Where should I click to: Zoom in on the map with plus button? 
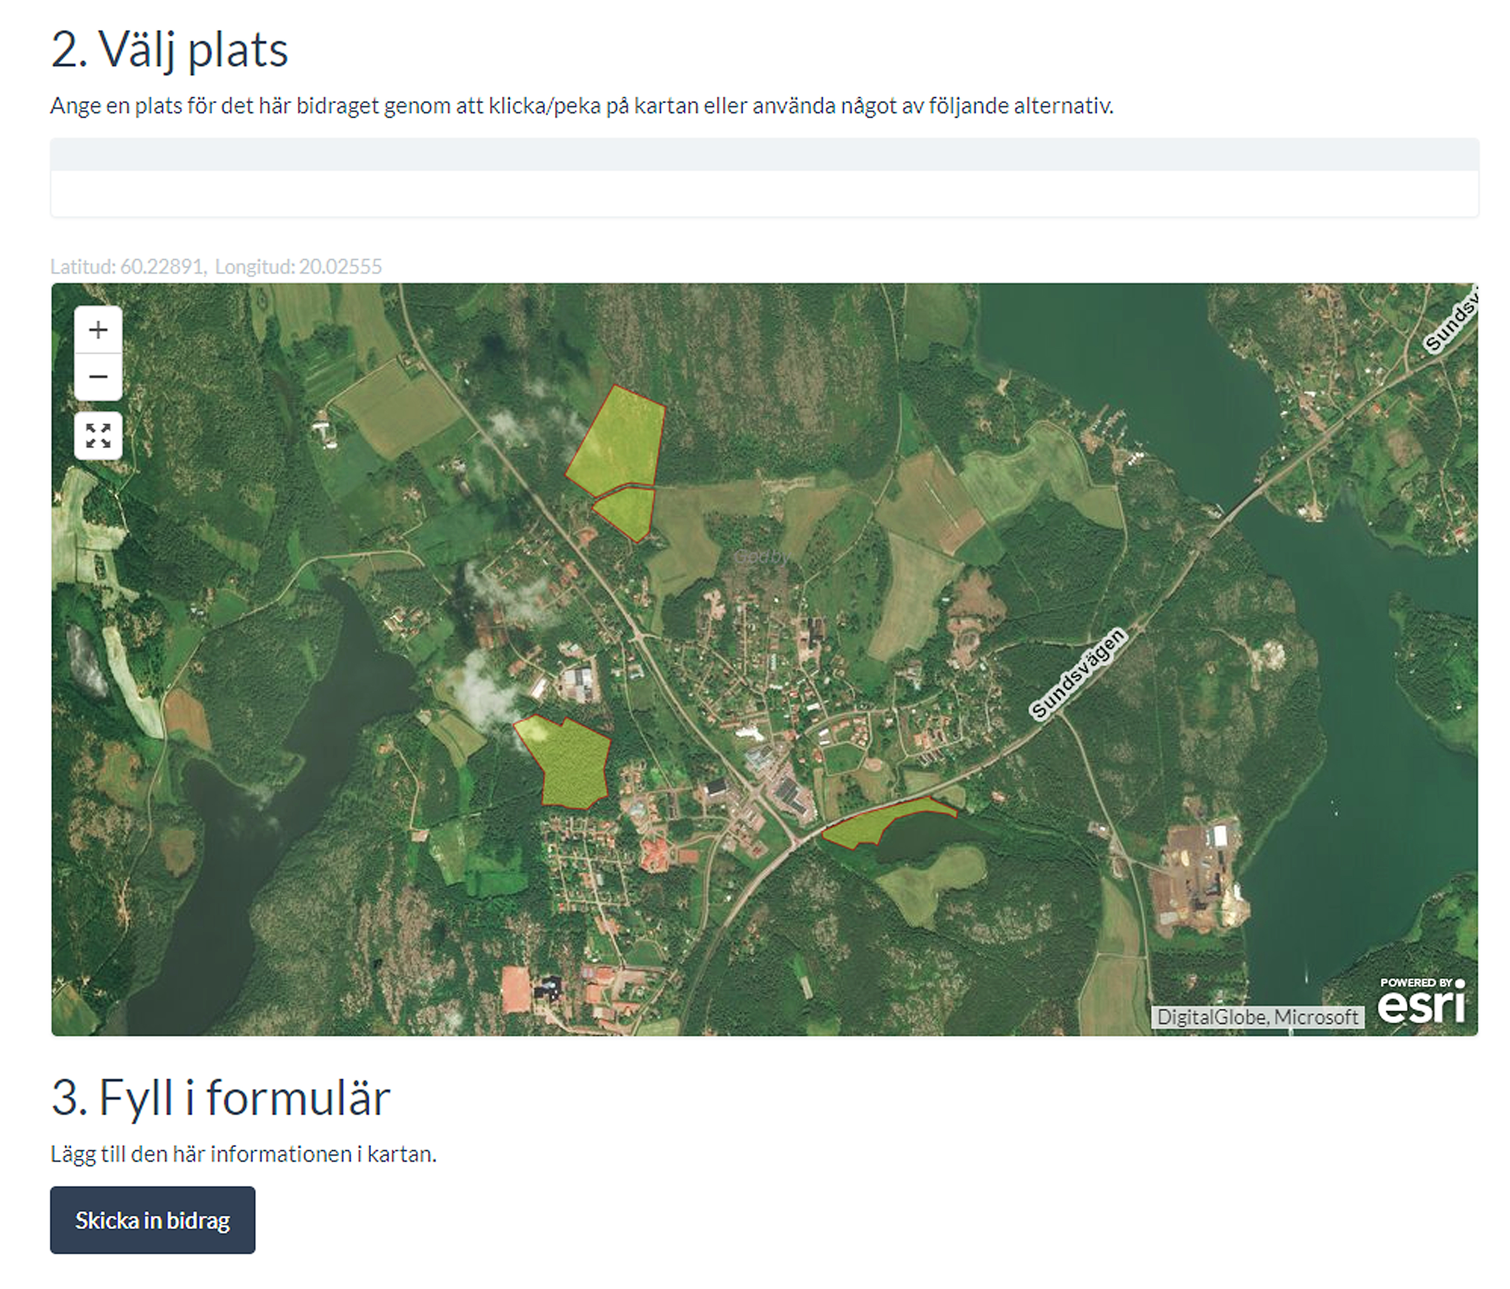(98, 330)
